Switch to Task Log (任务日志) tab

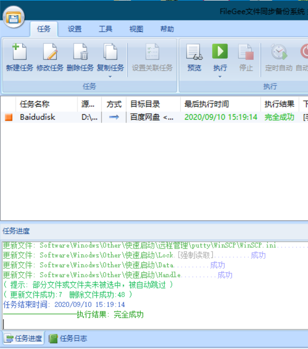pyautogui.click(x=68, y=339)
